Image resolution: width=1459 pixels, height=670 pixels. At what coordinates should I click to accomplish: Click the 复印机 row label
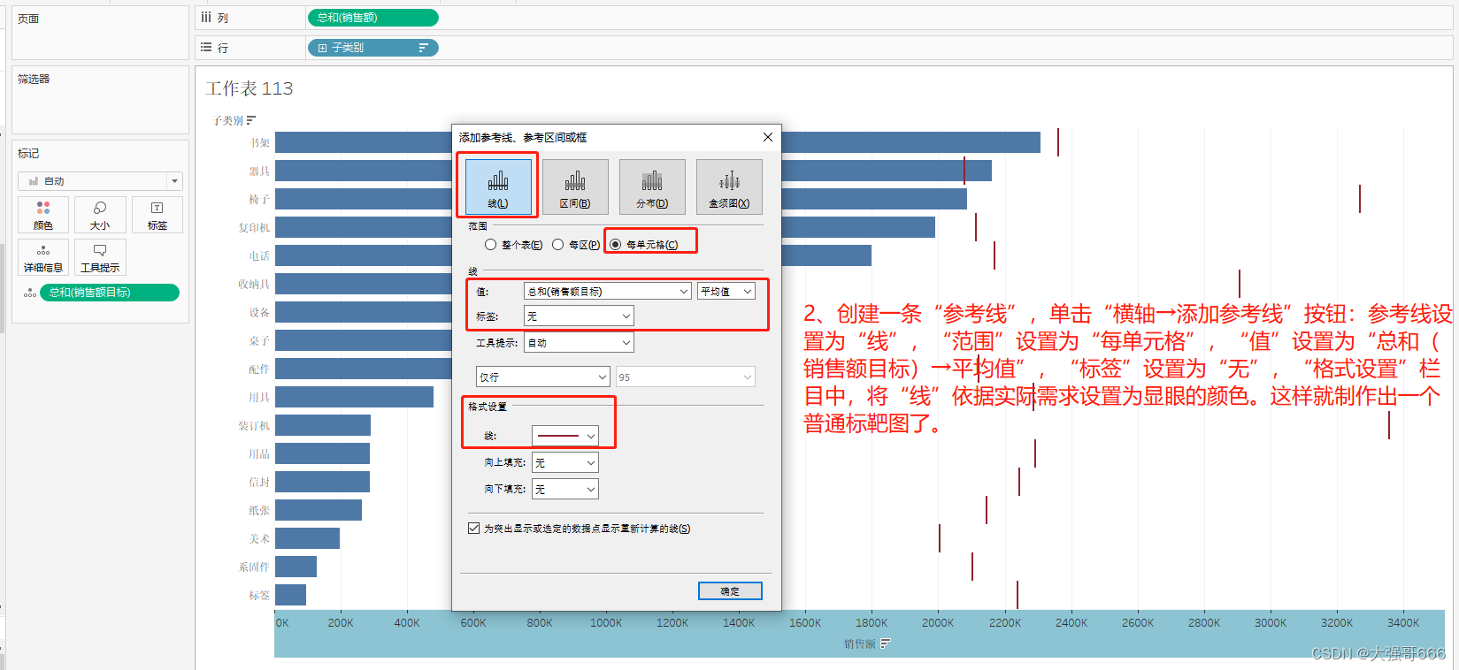(254, 227)
